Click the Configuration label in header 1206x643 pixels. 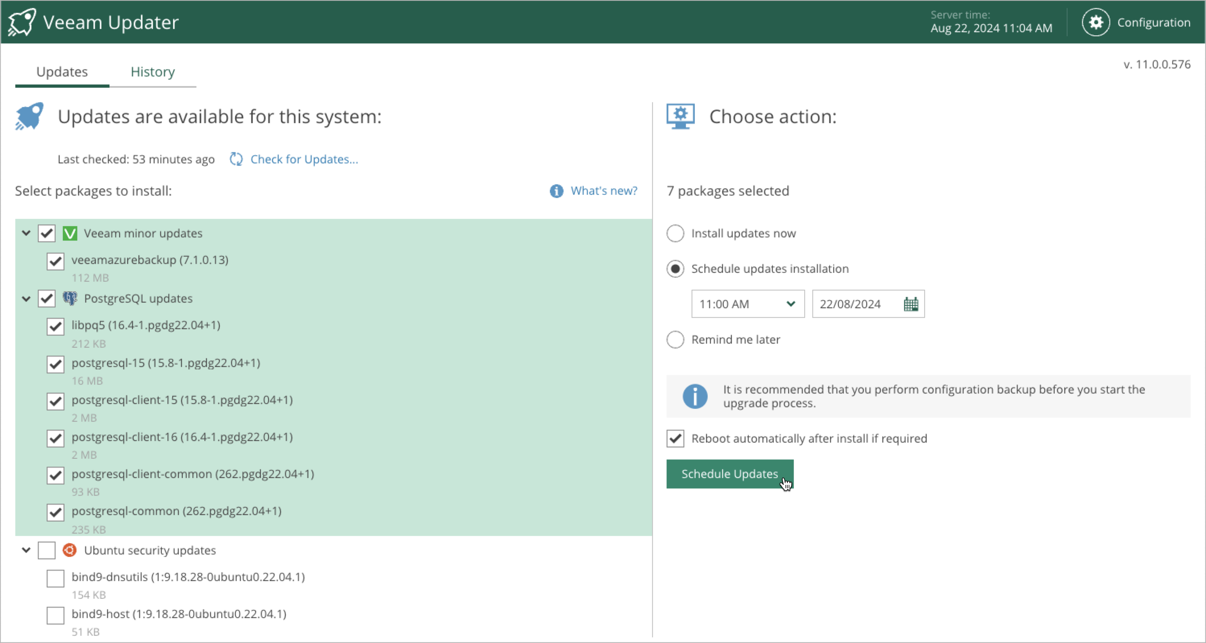click(x=1154, y=23)
